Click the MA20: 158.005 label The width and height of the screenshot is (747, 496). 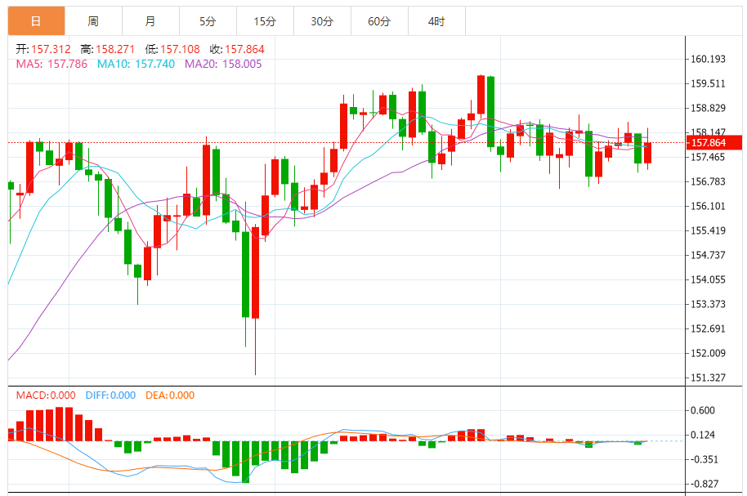click(x=223, y=64)
